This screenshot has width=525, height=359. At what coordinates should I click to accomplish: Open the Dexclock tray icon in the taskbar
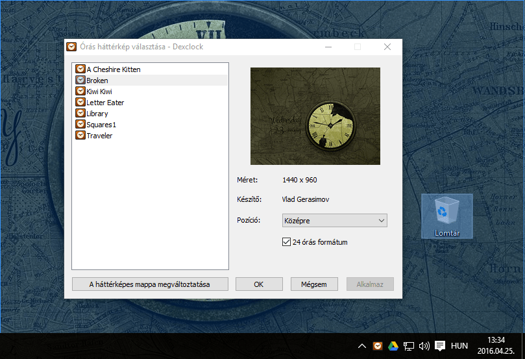378,346
